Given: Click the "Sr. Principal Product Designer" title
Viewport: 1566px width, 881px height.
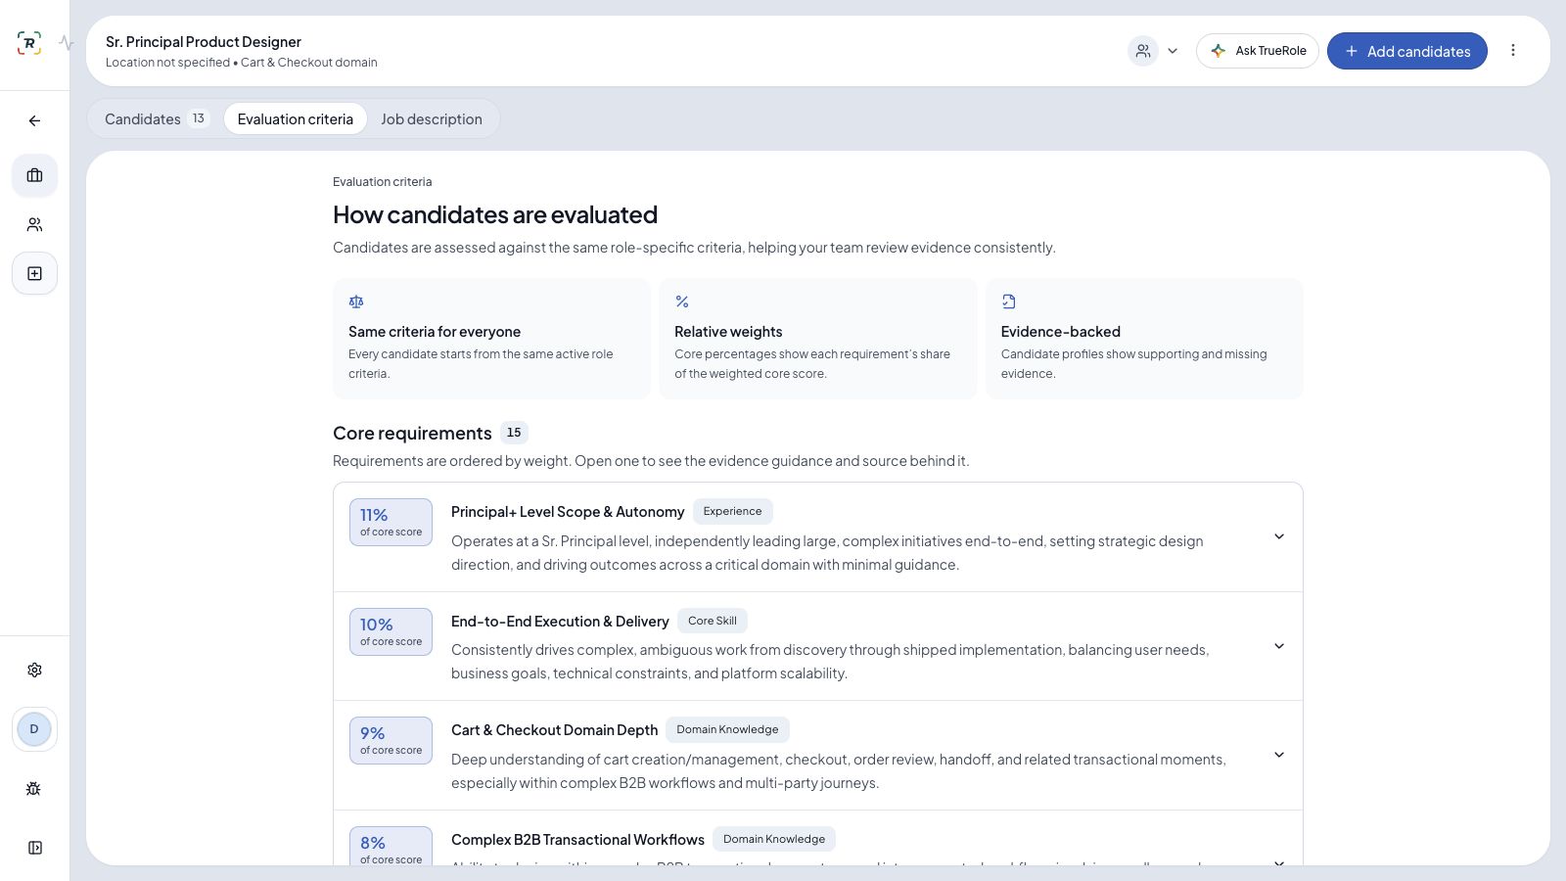Looking at the screenshot, I should [204, 42].
